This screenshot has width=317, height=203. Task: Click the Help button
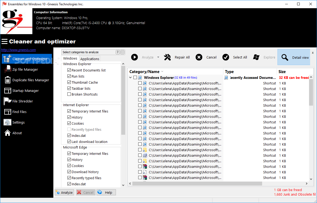pos(106,192)
